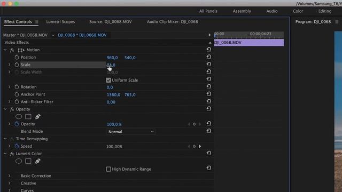Screen dimensions: 342x192
Task: Switch to the Audio workspace
Action: coord(272,11)
